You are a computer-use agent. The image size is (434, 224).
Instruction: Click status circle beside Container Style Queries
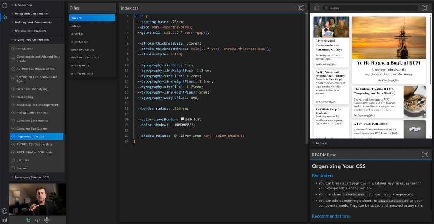[x=13, y=121]
